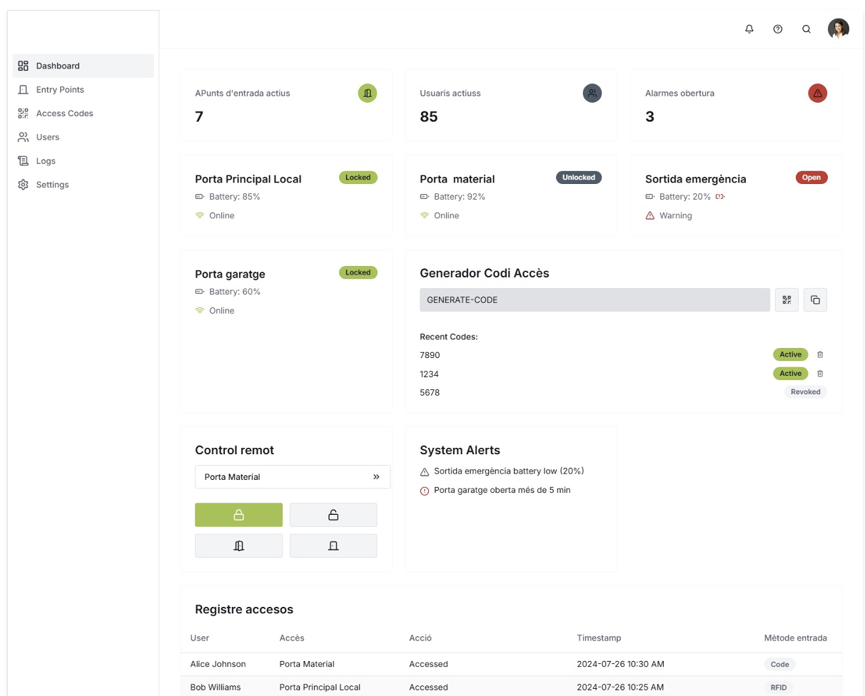
Task: Click the Unlocked badge on Porta material
Action: point(578,178)
